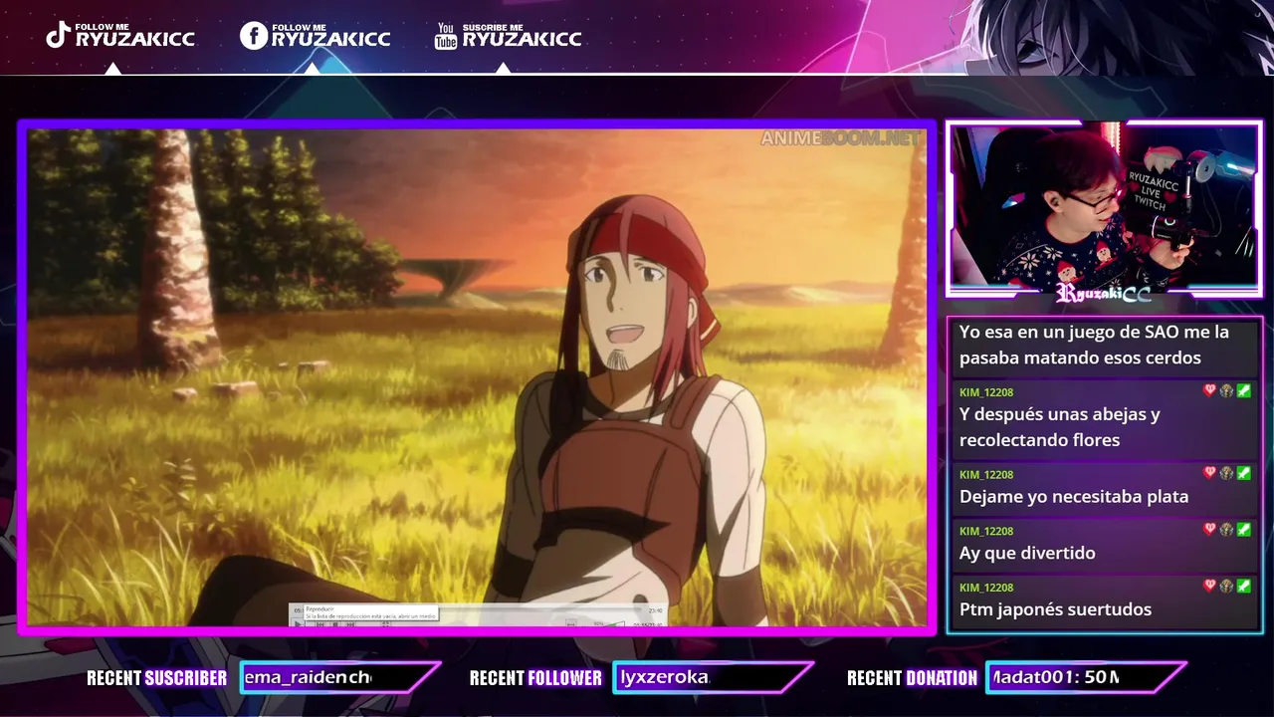The width and height of the screenshot is (1274, 717).
Task: Select chat message 'Ay que divertido'
Action: pos(1105,545)
